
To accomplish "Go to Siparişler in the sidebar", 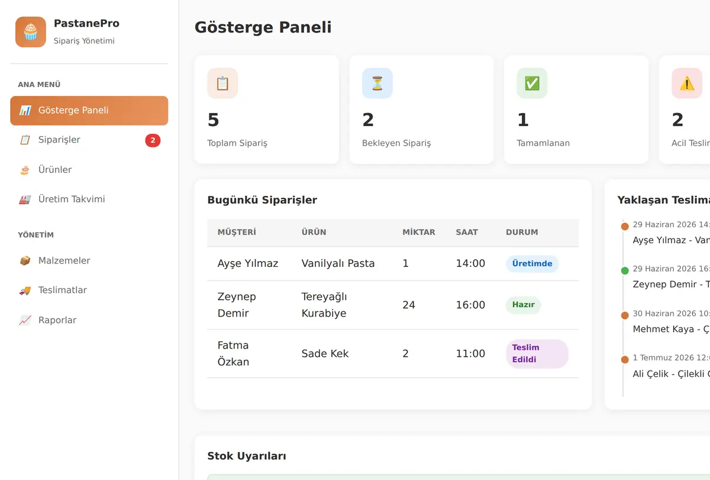I will tap(89, 140).
